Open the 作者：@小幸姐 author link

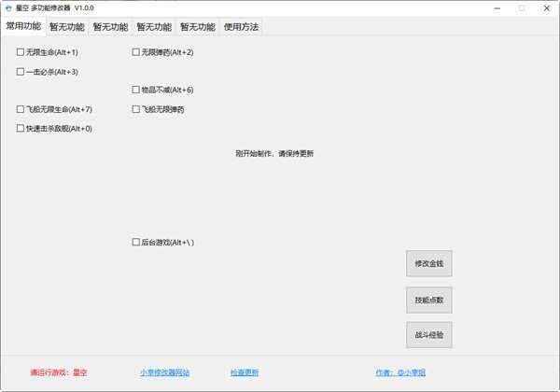[402, 372]
